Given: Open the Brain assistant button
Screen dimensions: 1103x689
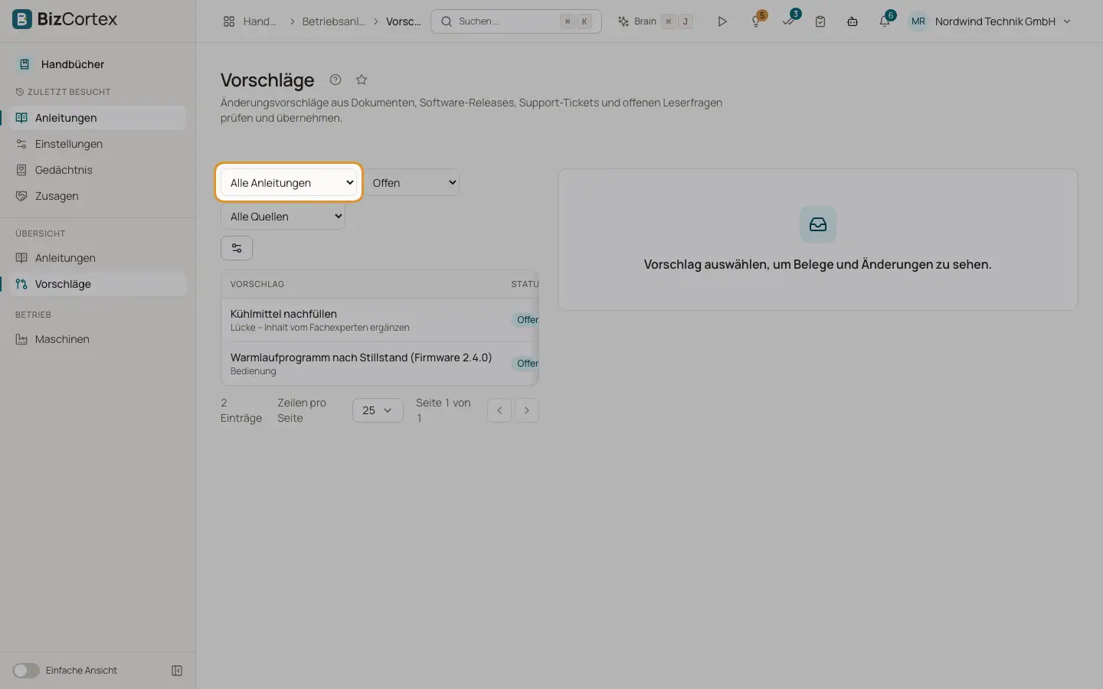Looking at the screenshot, I should pyautogui.click(x=656, y=21).
